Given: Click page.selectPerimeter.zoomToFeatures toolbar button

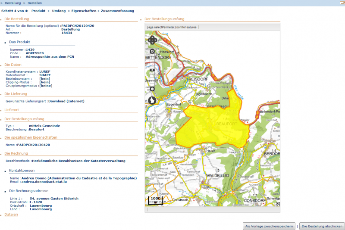Looking at the screenshot, I should pyautogui.click(x=172, y=27).
